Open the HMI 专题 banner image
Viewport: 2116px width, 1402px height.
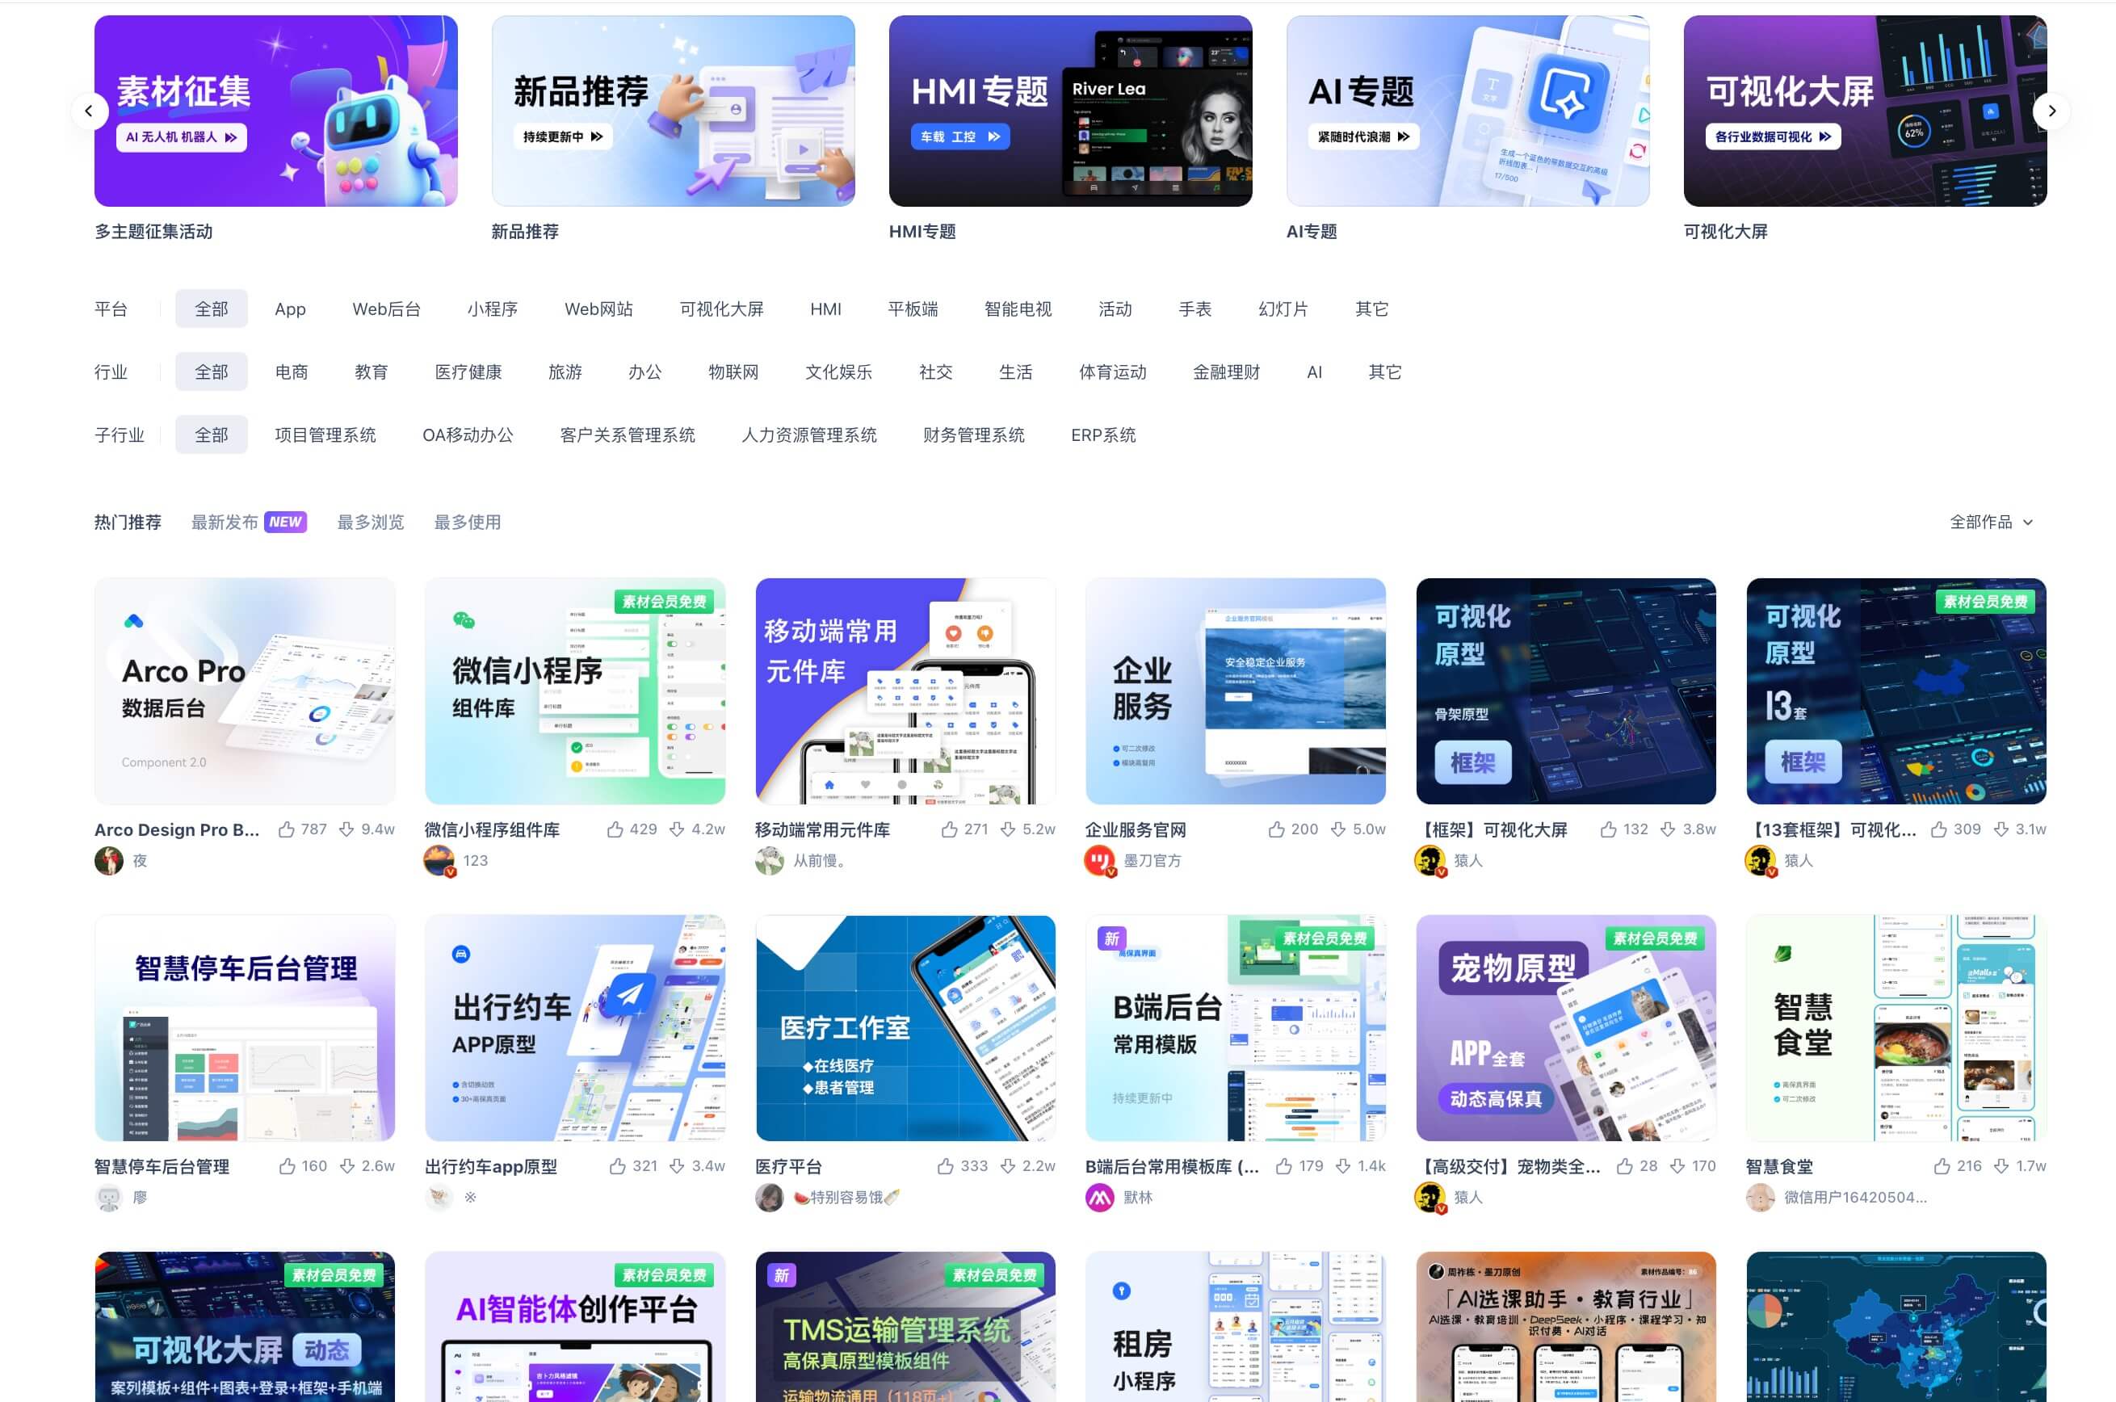click(x=1070, y=111)
